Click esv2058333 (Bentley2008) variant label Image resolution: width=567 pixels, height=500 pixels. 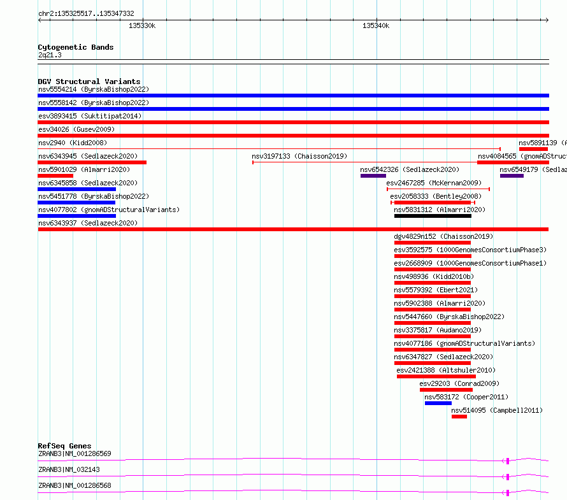click(436, 196)
